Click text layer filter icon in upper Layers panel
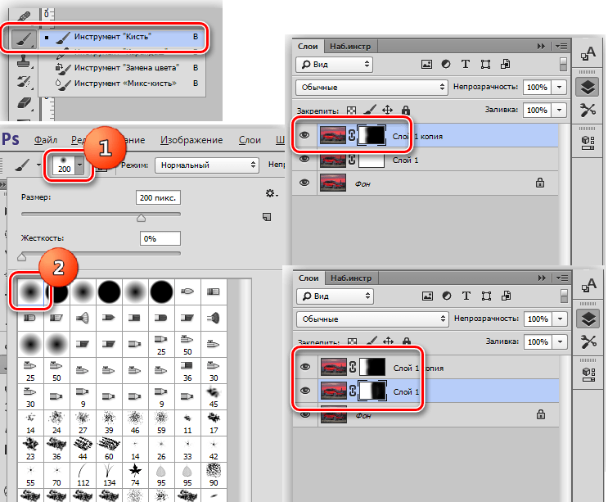This screenshot has width=608, height=502. pyautogui.click(x=466, y=64)
